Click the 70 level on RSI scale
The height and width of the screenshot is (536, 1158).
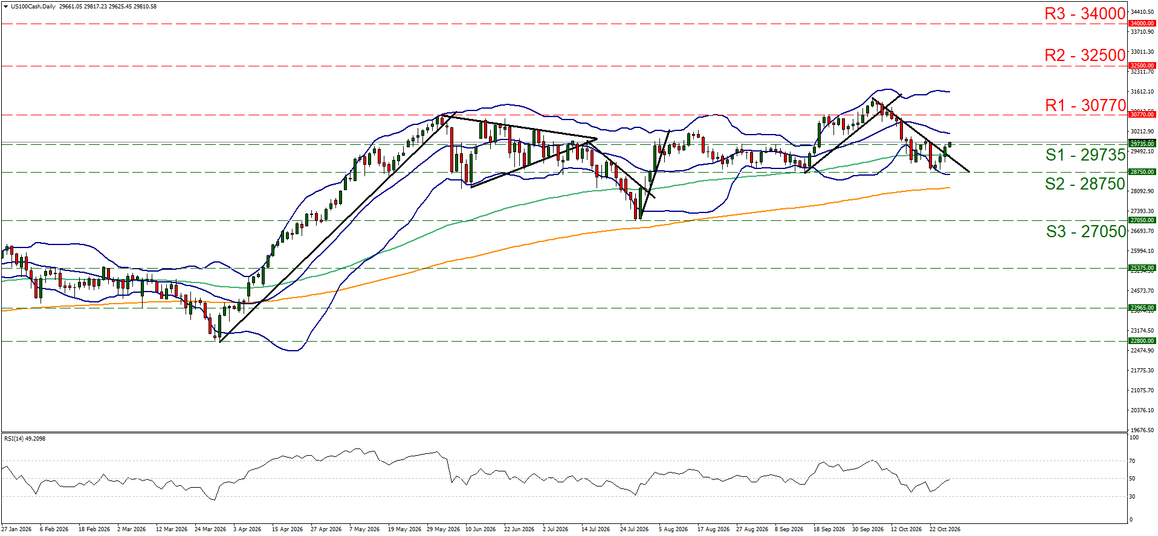pos(1133,461)
